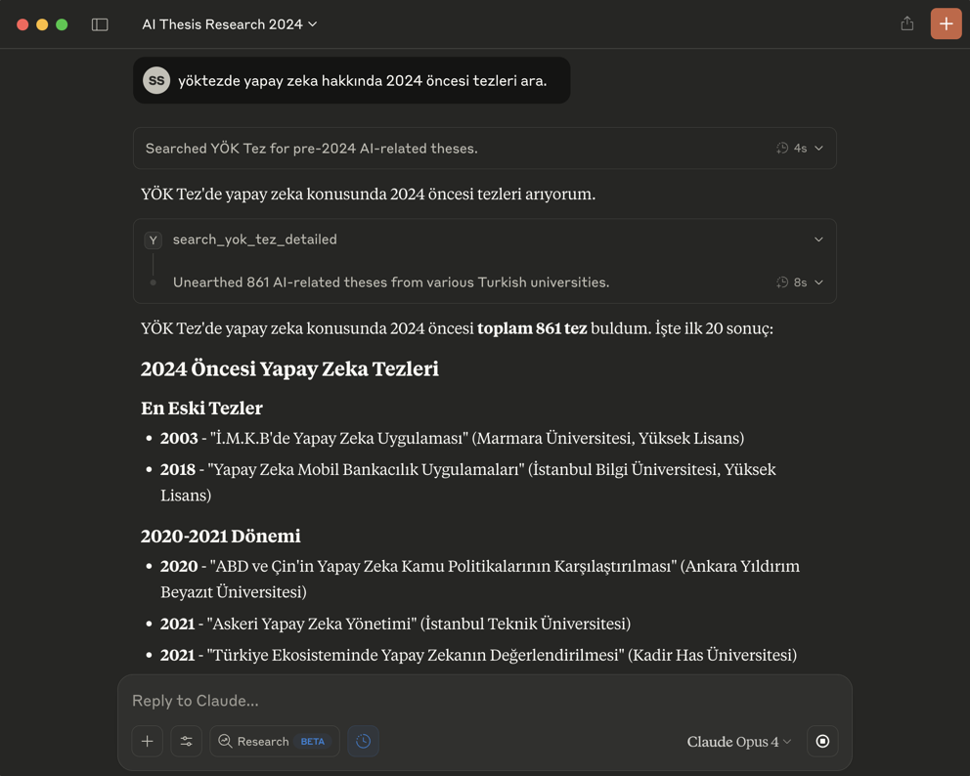Open the attachment plus menu
This screenshot has height=776, width=970.
[148, 741]
